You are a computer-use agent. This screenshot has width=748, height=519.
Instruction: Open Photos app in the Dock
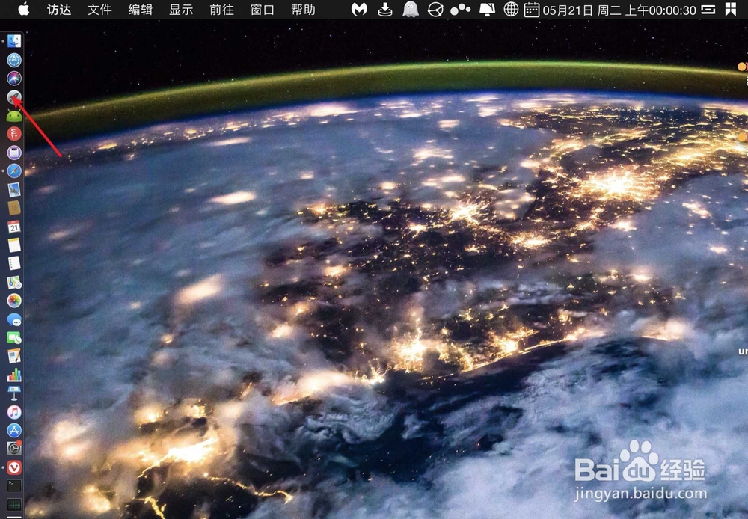(x=14, y=301)
